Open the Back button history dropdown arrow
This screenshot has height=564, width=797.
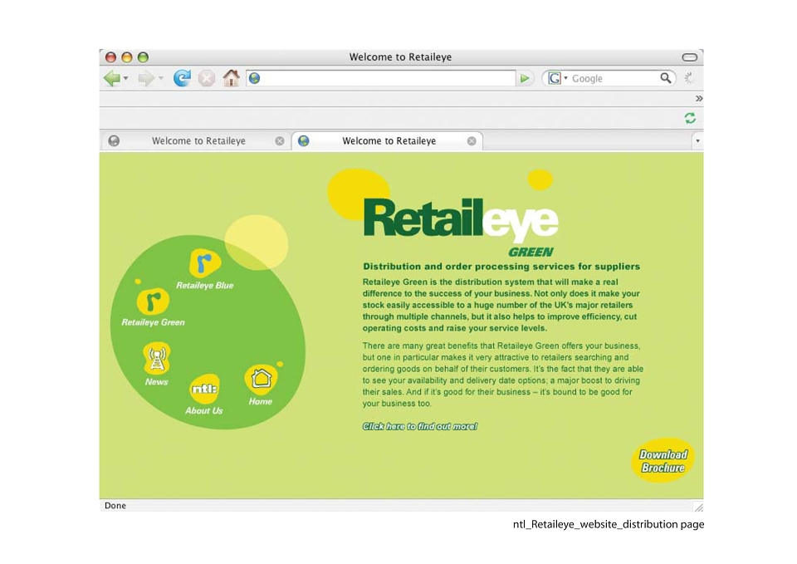[125, 78]
